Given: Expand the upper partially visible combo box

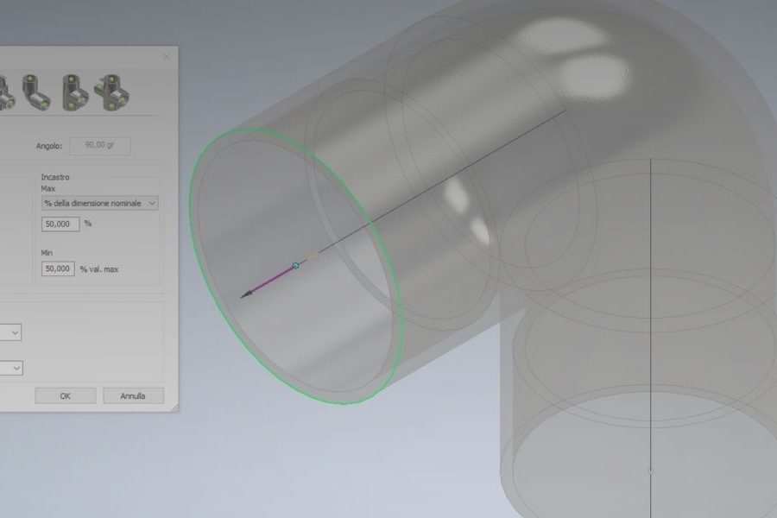Looking at the screenshot, I should [10, 332].
